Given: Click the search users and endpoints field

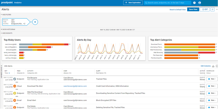Looking at the screenshot, I should [x=167, y=3].
